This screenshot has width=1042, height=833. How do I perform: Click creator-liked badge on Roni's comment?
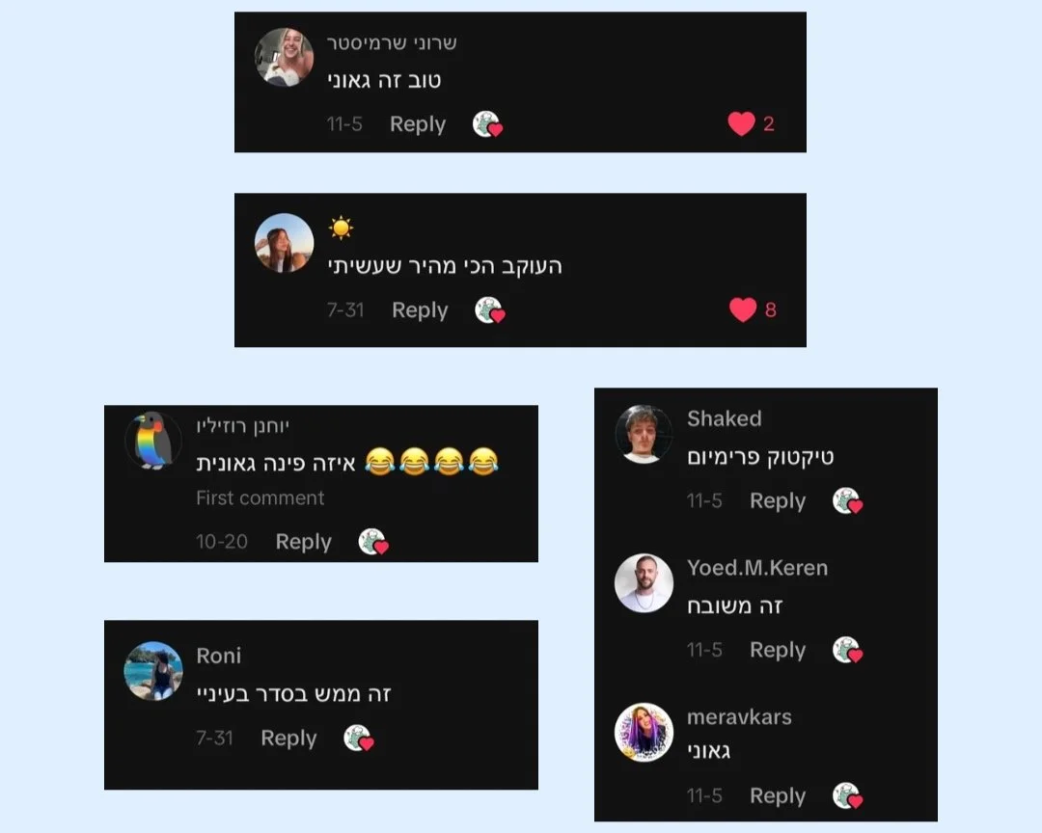(x=359, y=738)
